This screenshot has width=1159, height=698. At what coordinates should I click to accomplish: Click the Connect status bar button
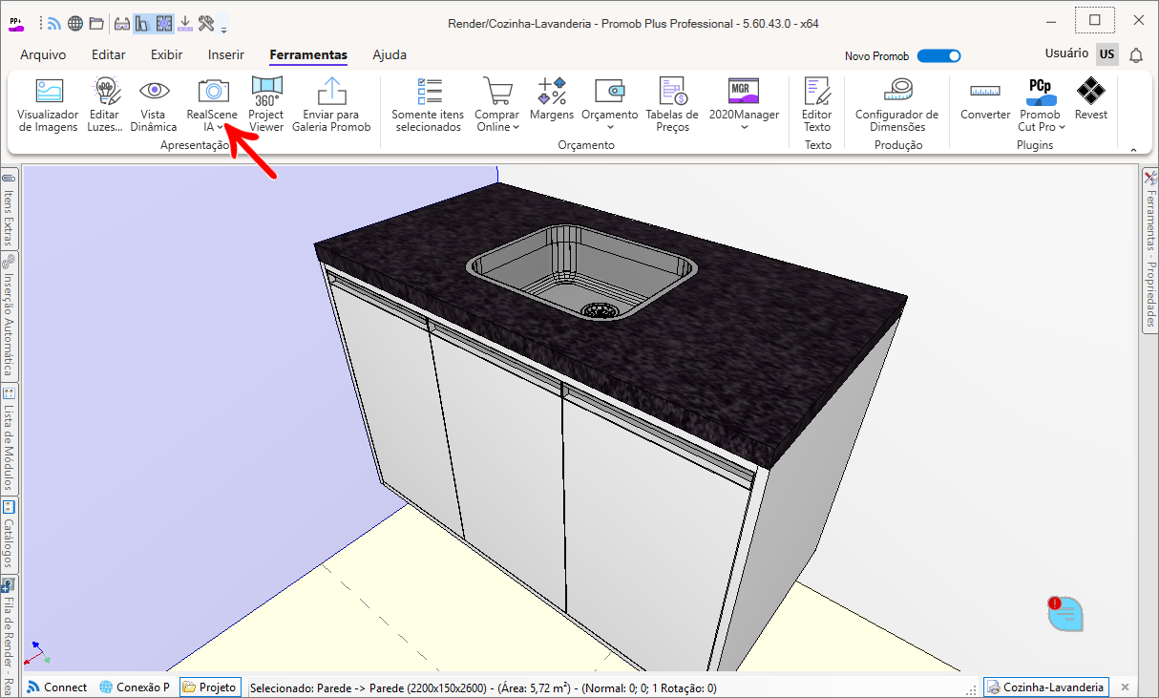tap(56, 687)
